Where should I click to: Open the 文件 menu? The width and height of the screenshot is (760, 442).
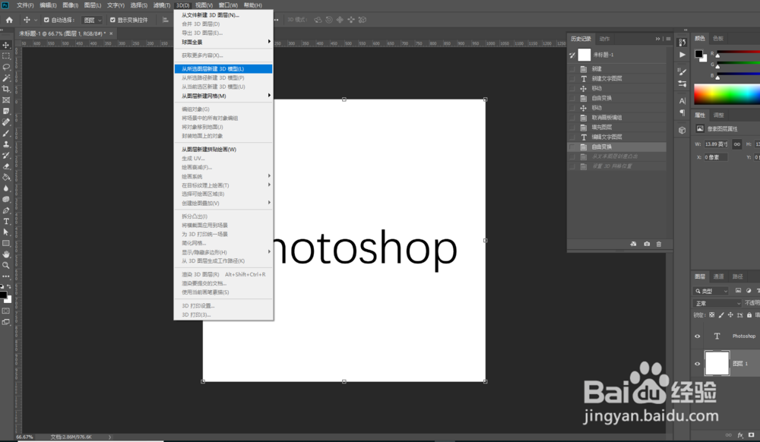click(25, 5)
